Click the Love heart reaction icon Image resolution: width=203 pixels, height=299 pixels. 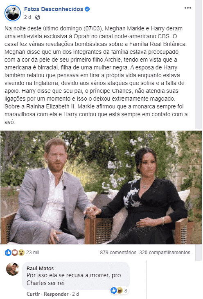tap(15, 253)
